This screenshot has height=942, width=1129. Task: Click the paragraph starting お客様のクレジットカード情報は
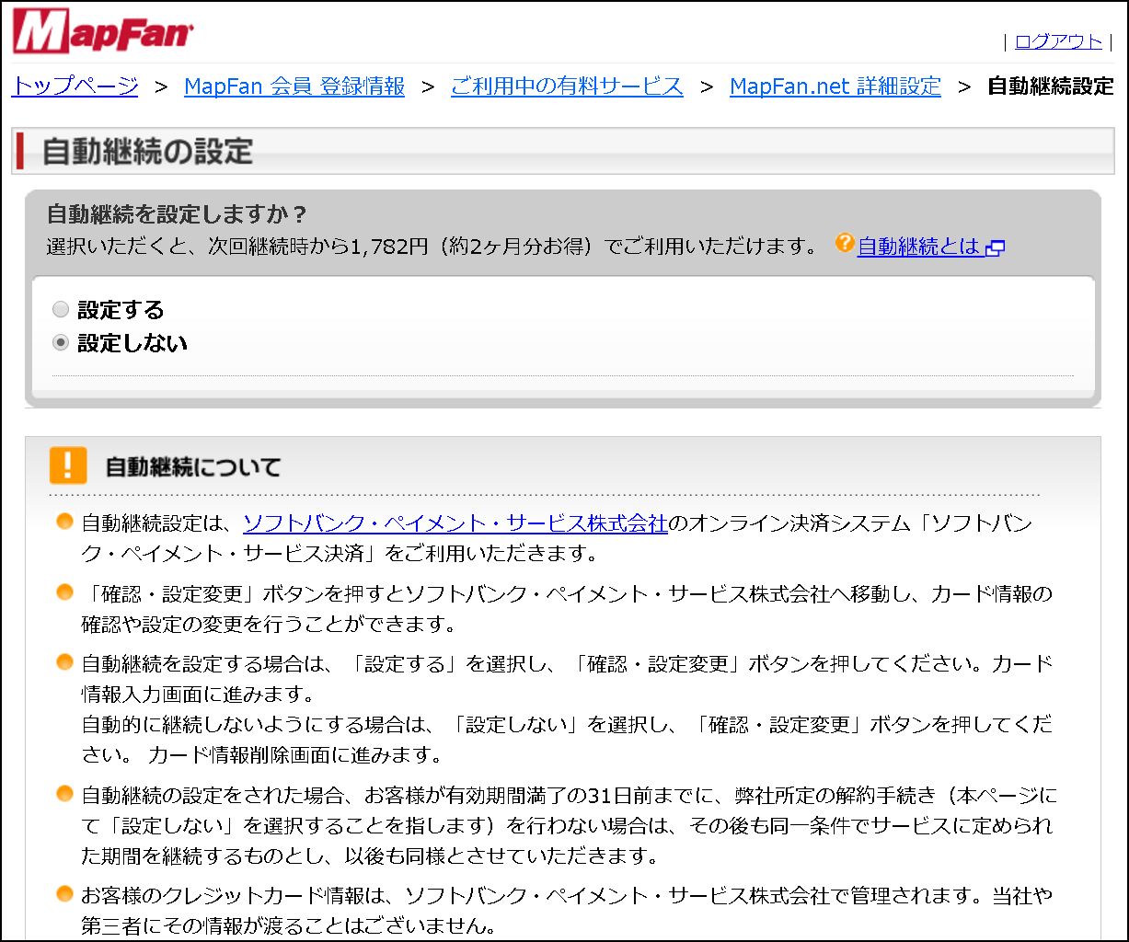[567, 909]
